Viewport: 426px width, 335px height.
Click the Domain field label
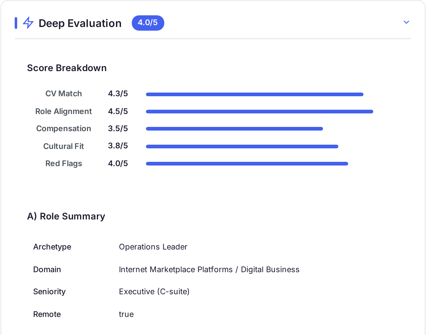(x=47, y=270)
